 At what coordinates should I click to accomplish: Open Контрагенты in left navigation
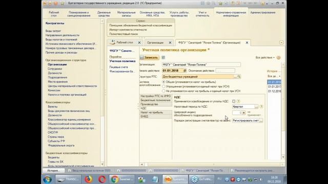[x=55, y=23]
